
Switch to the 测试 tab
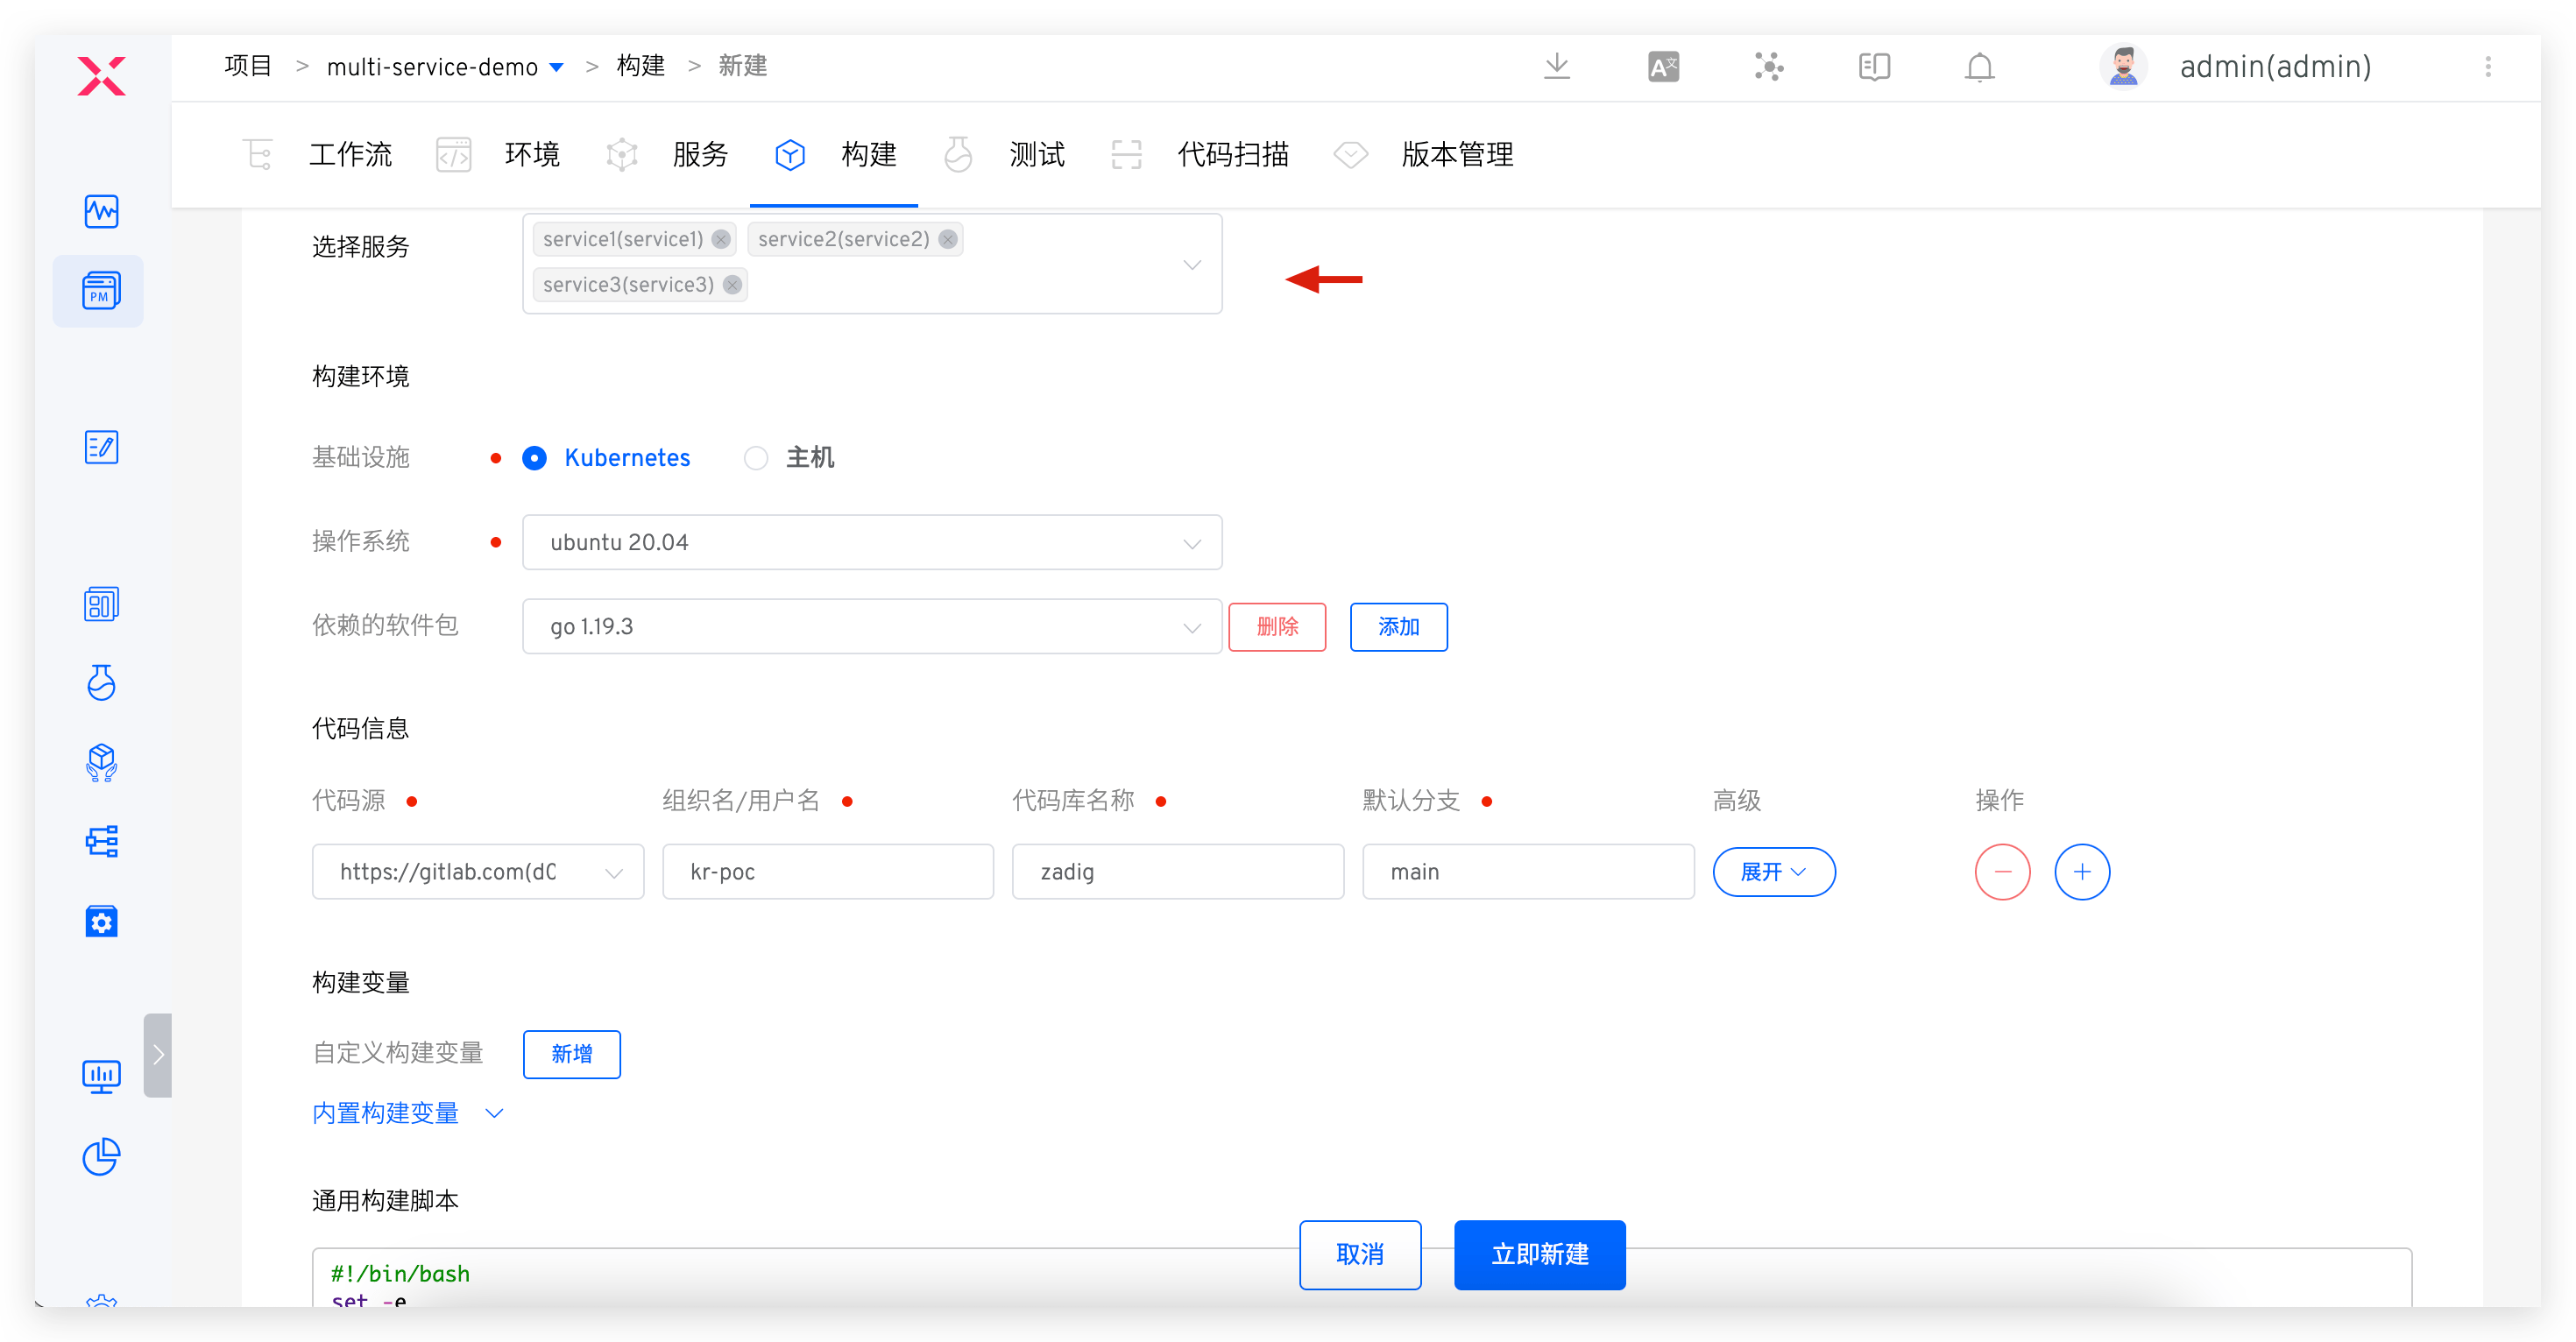pos(1004,155)
